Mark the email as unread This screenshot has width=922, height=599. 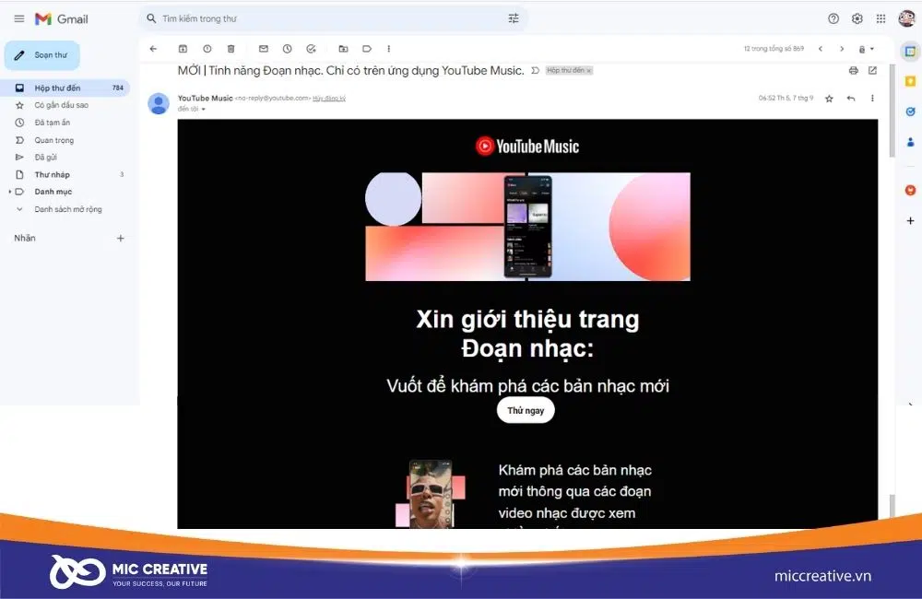coord(264,49)
